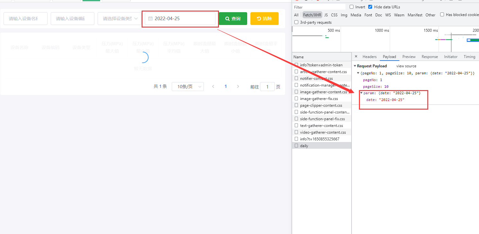Enable the Invert filter checkbox
The image size is (479, 234).
tap(351, 7)
